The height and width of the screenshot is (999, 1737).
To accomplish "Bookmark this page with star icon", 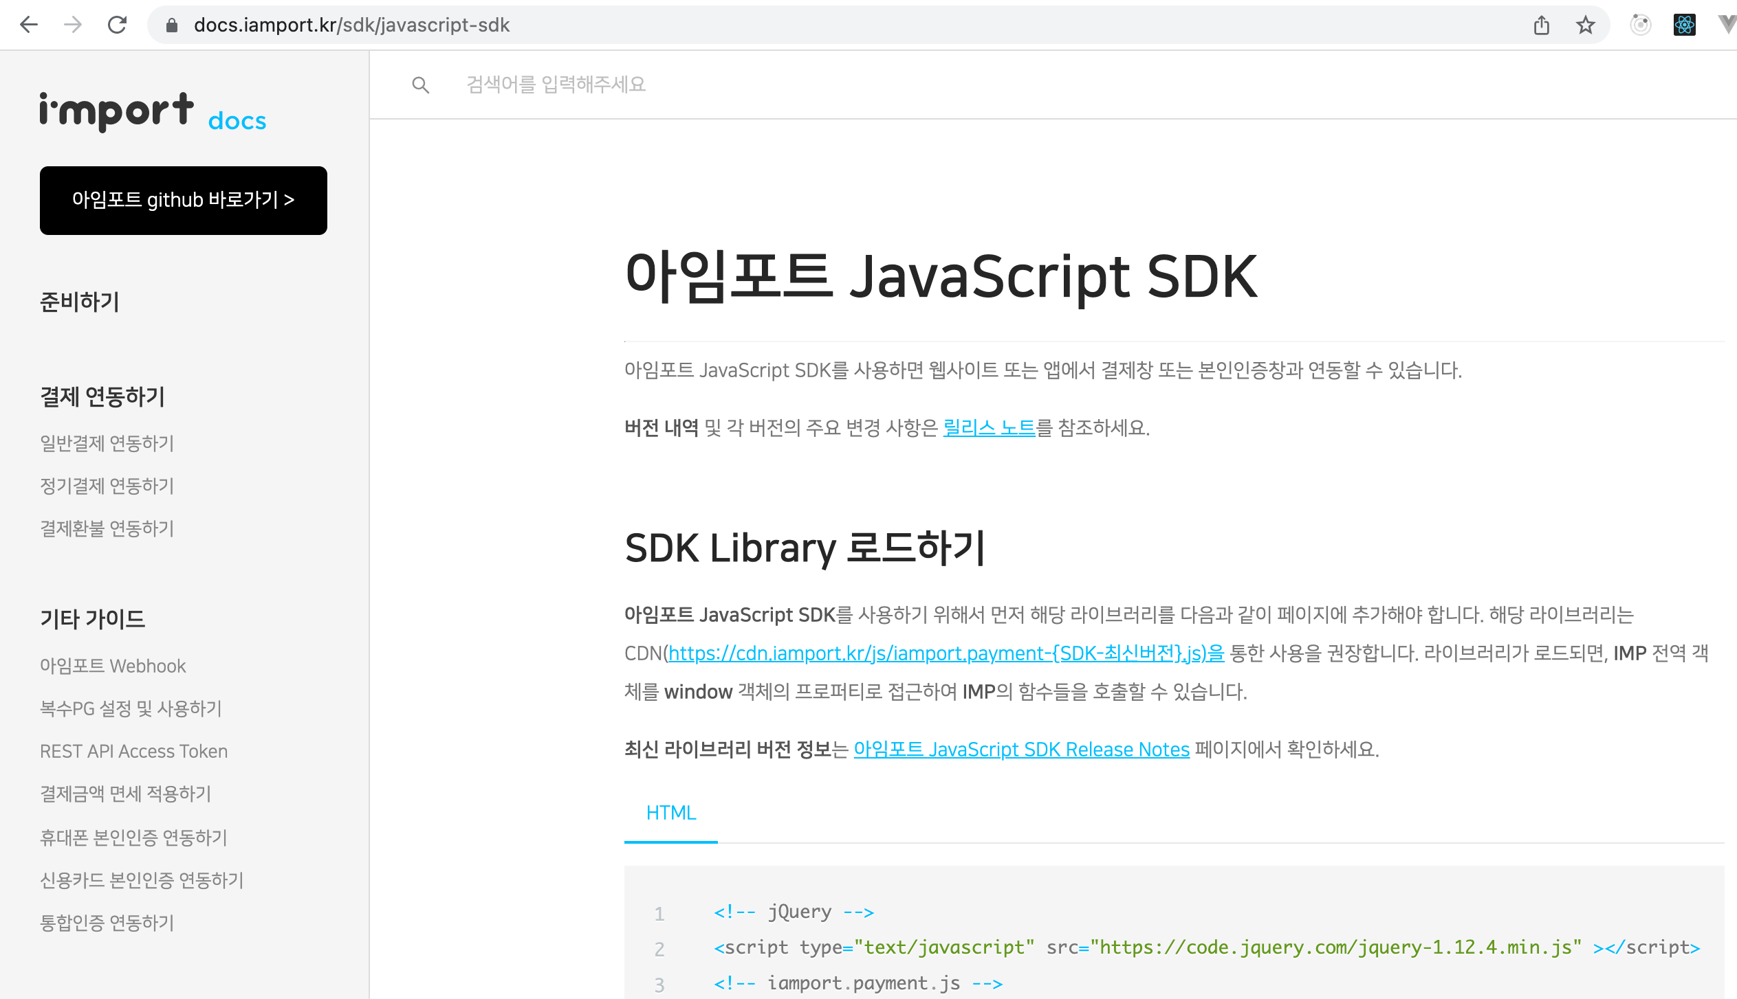I will click(x=1585, y=25).
